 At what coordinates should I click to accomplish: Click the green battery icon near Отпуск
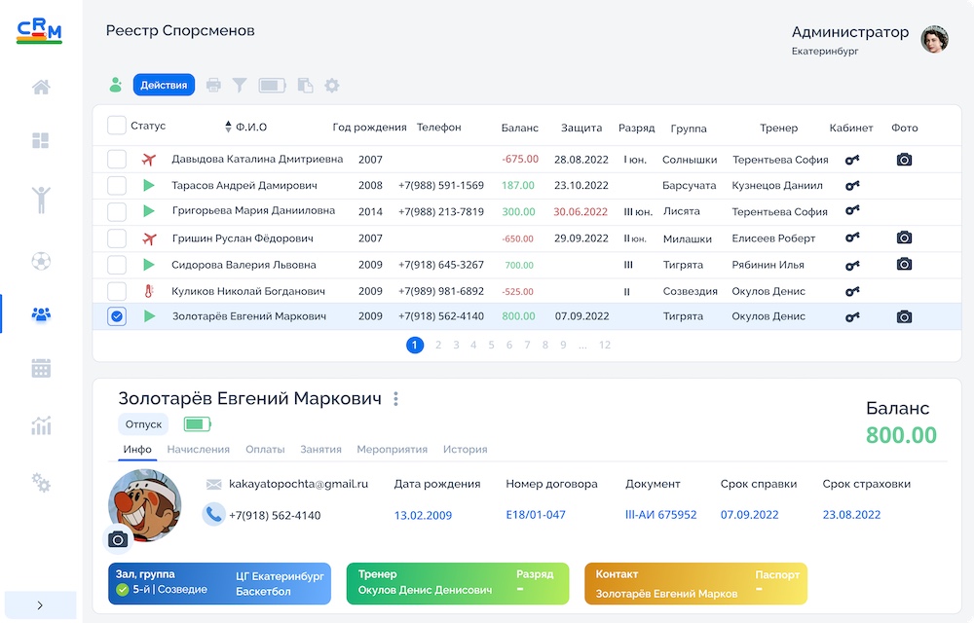(x=198, y=424)
